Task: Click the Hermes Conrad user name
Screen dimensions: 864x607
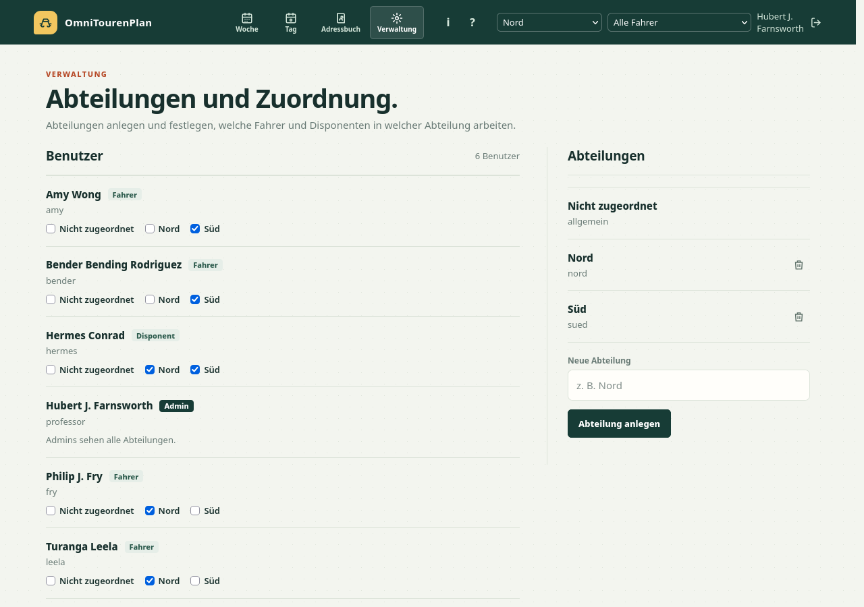Action: pos(85,335)
